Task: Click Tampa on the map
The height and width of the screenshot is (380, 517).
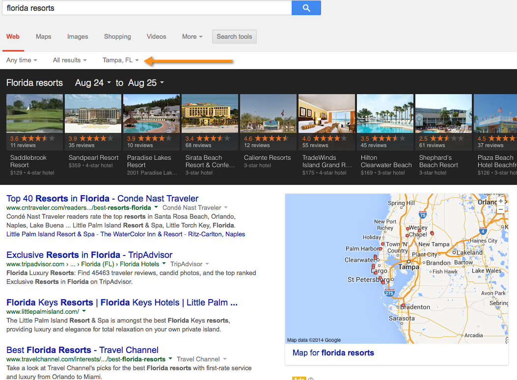Action: (409, 266)
